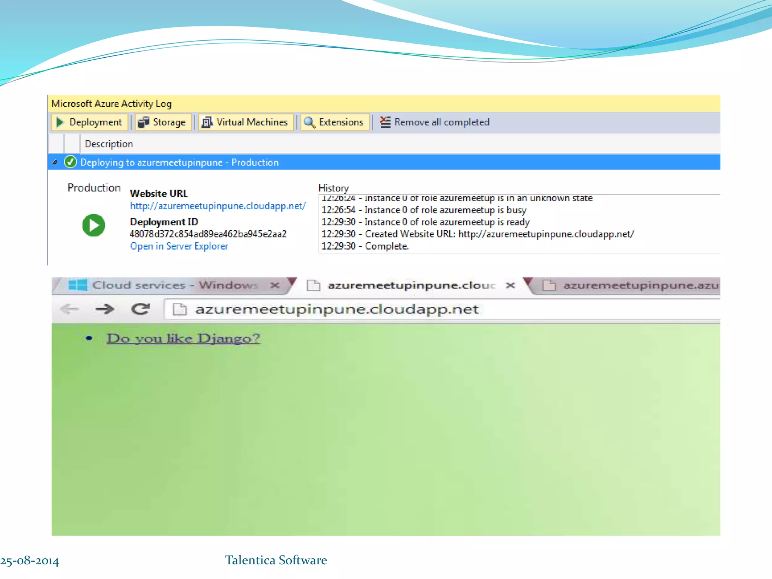Click the browser reload icon
The image size is (772, 579).
click(x=140, y=309)
